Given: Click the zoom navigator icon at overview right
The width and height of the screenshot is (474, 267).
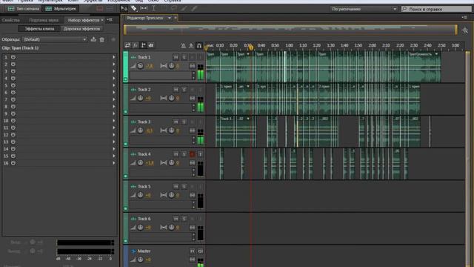Looking at the screenshot, I should (x=465, y=30).
